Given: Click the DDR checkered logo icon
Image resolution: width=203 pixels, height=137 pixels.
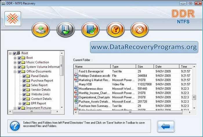Looking at the screenshot, I should 13,19.
